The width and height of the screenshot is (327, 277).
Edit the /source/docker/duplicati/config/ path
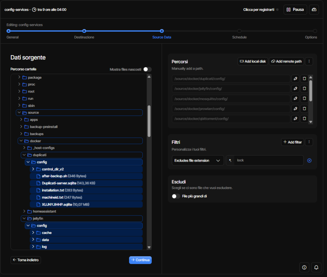point(295,79)
